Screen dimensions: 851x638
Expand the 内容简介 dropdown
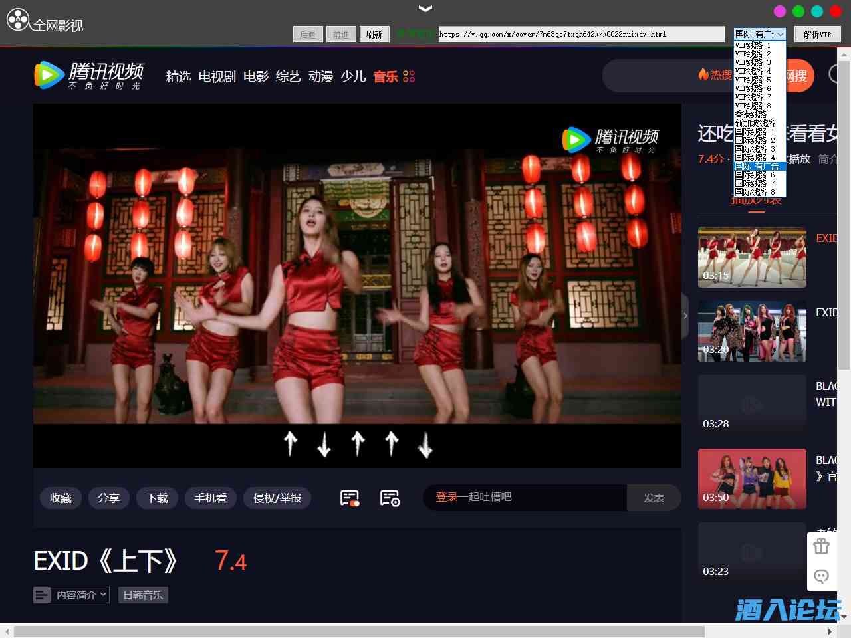[x=72, y=595]
